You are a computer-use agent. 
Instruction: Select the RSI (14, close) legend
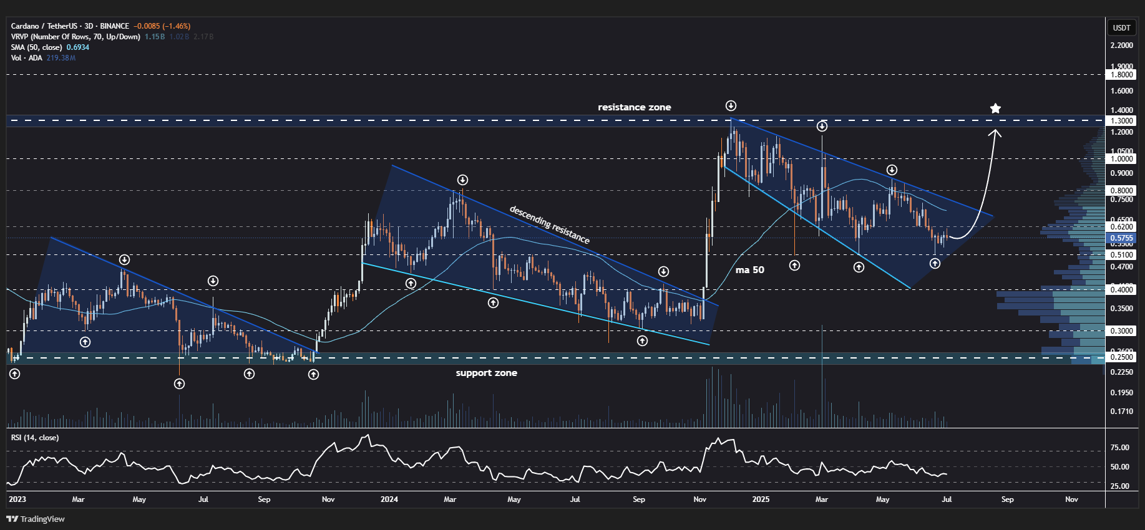(x=35, y=438)
